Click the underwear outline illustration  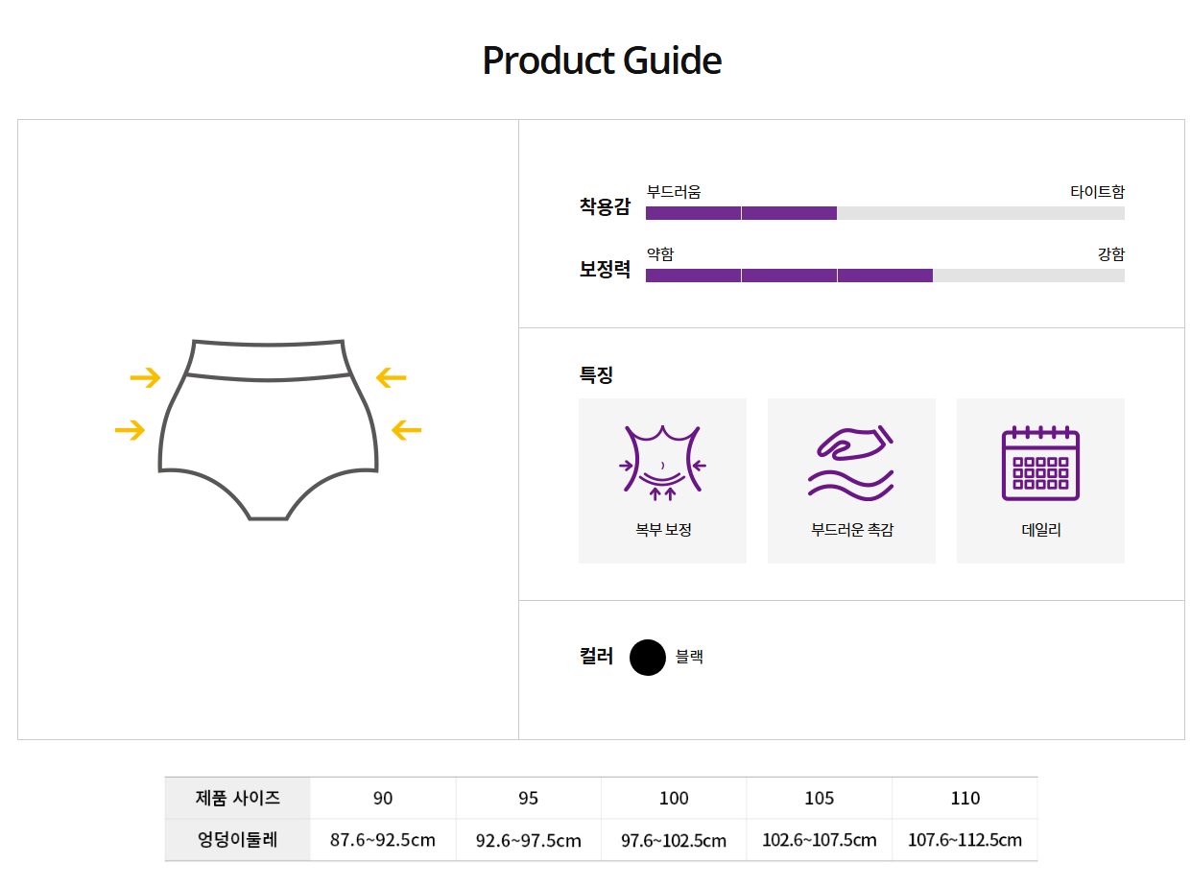(268, 429)
